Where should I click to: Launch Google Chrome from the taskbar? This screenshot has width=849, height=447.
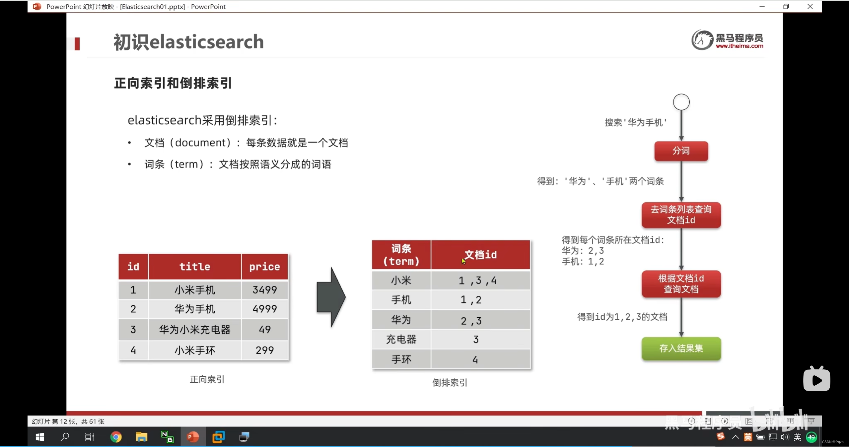point(116,437)
